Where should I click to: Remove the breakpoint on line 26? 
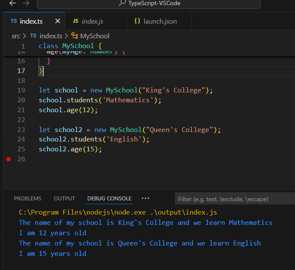coord(9,160)
